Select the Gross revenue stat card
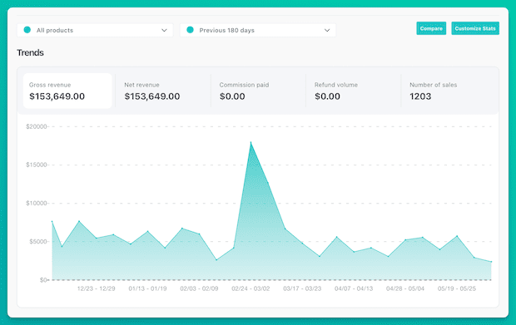Image resolution: width=516 pixels, height=325 pixels. (67, 91)
